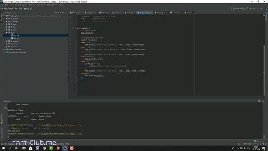The image size is (268, 151).
Task: Start debugging with the green bug icon
Action: coord(254,8)
